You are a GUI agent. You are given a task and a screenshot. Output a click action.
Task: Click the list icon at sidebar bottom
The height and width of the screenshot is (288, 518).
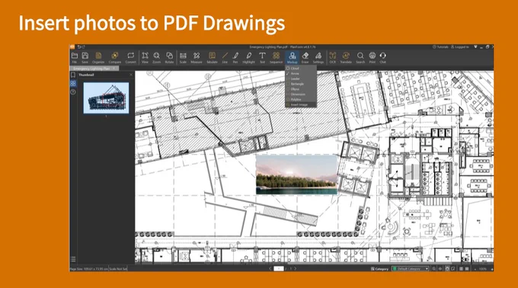coord(73,259)
